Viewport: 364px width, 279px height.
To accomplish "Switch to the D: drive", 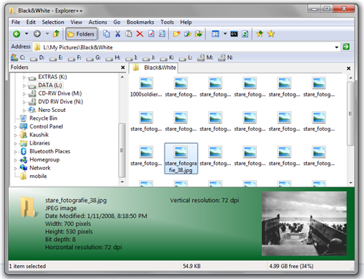I will pyautogui.click(x=37, y=57).
